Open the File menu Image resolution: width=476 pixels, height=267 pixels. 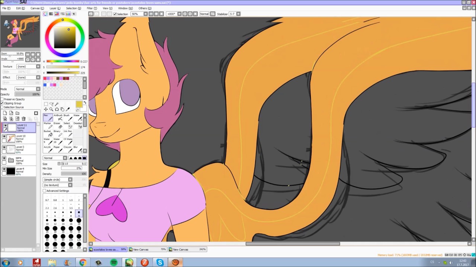(x=6, y=8)
